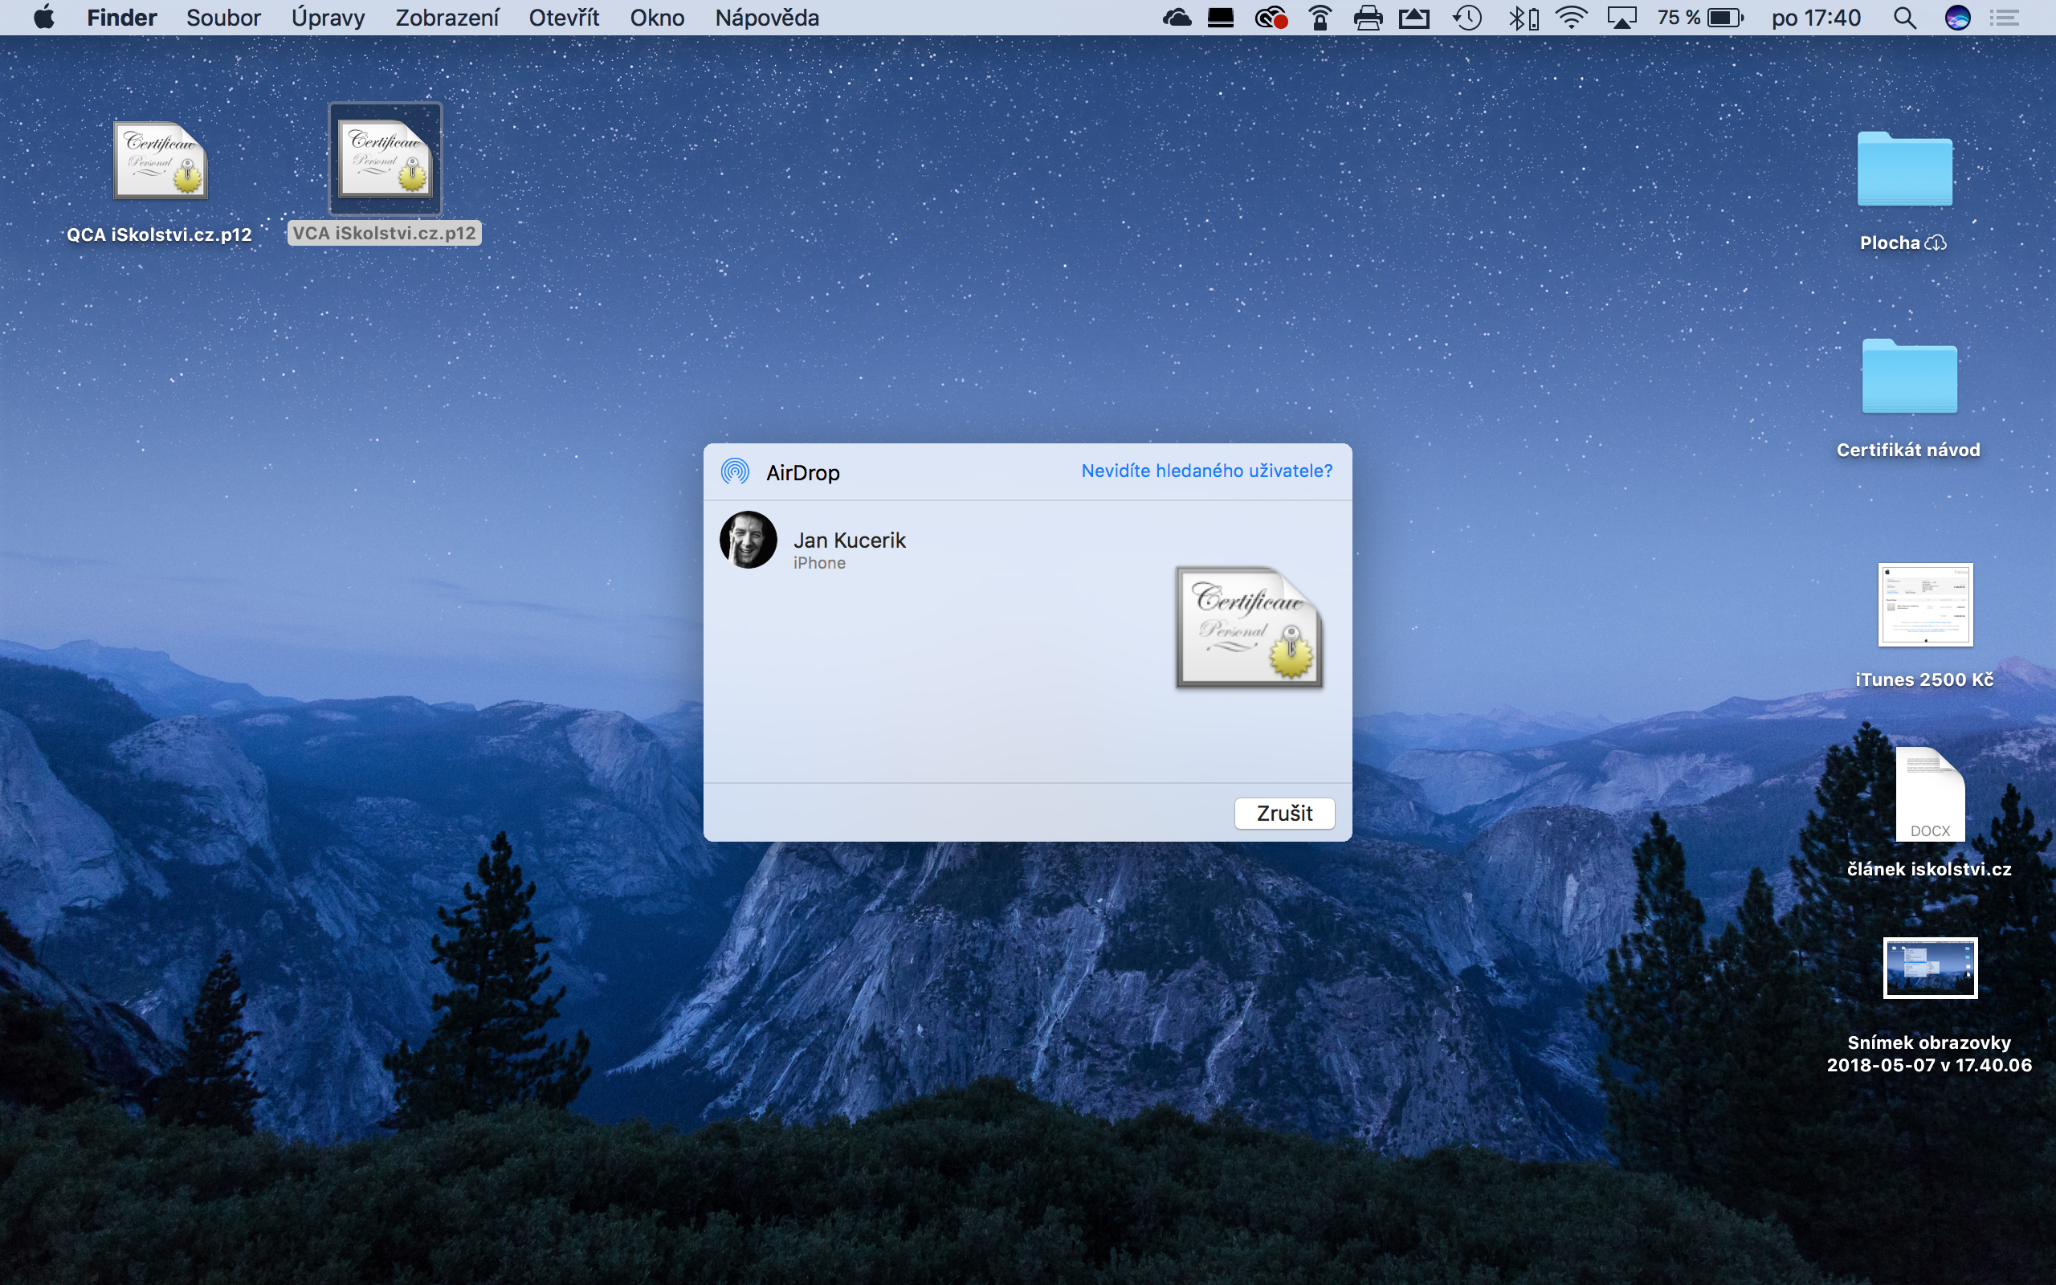Select the Snímek obrazovky screenshot file
Image resolution: width=2056 pixels, height=1285 pixels.
click(x=1929, y=968)
